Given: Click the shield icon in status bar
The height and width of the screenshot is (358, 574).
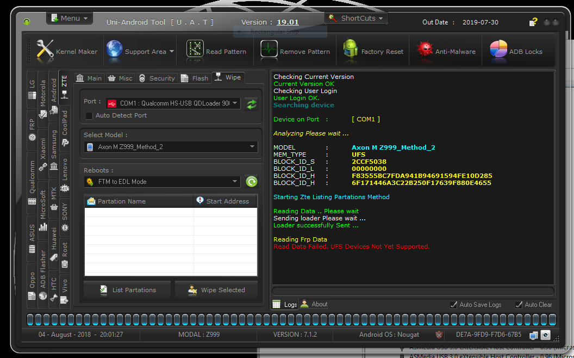Looking at the screenshot, I should [439, 335].
